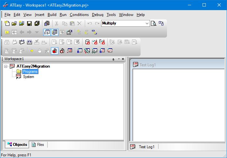227x158 pixels.
Task: Select the ATEasy2Migration project node
Action: tap(33, 66)
